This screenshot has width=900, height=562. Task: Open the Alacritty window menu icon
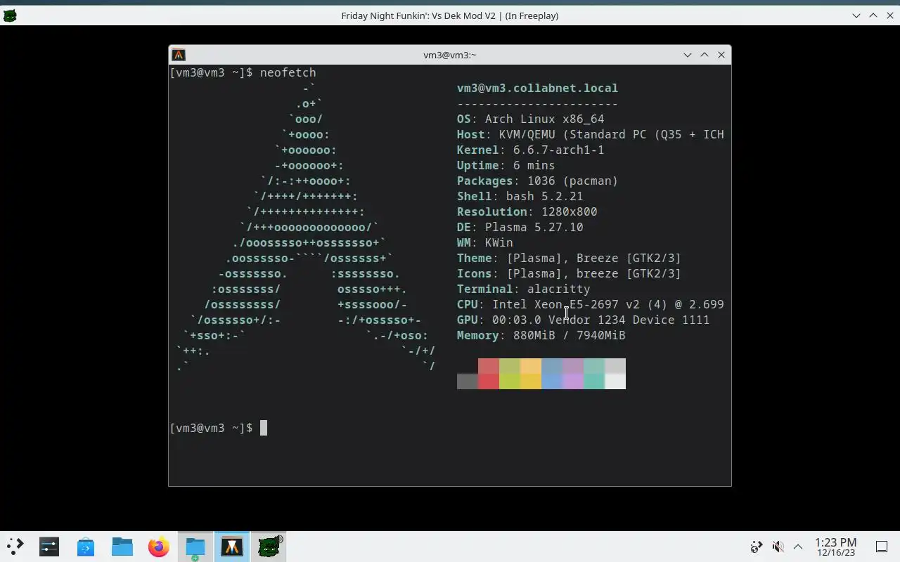pyautogui.click(x=179, y=55)
